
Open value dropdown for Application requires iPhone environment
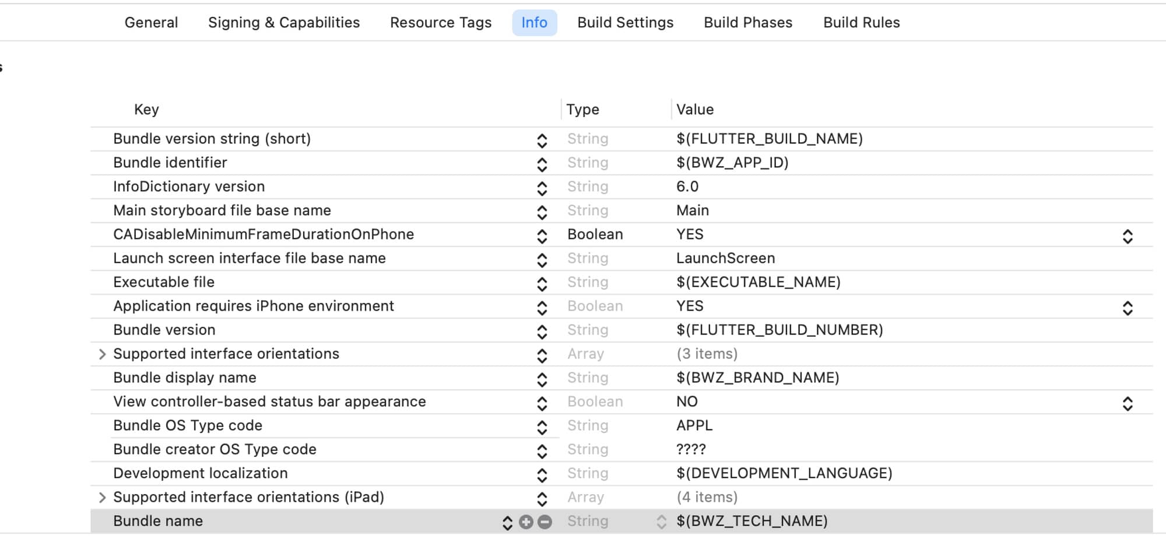pos(1127,308)
